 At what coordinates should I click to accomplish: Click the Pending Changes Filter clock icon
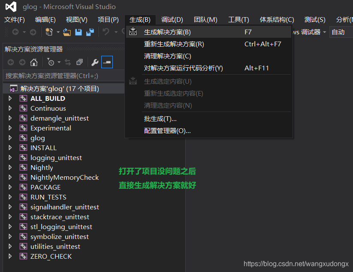[x=51, y=62]
